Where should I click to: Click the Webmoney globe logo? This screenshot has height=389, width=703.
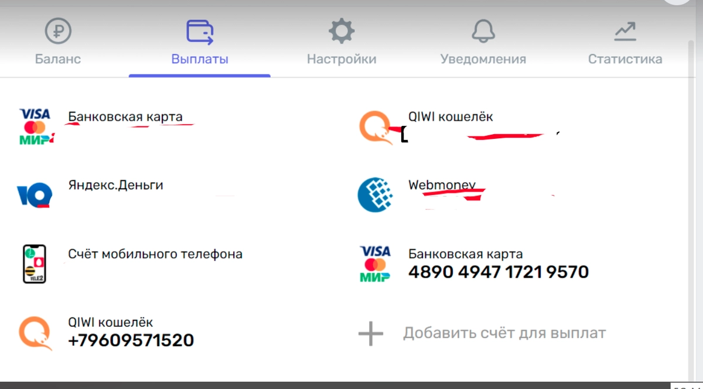376,195
